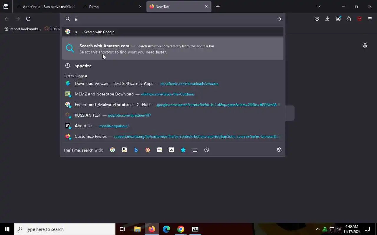Open Customize Firefox support suggestion
Viewport: 377px width, 235px height.
[x=173, y=136]
